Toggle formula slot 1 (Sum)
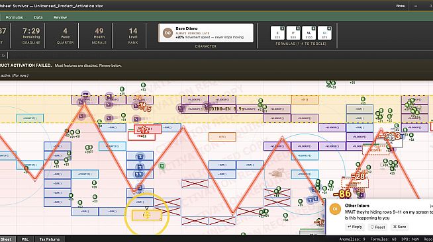This screenshot has height=242, width=433. pyautogui.click(x=277, y=33)
